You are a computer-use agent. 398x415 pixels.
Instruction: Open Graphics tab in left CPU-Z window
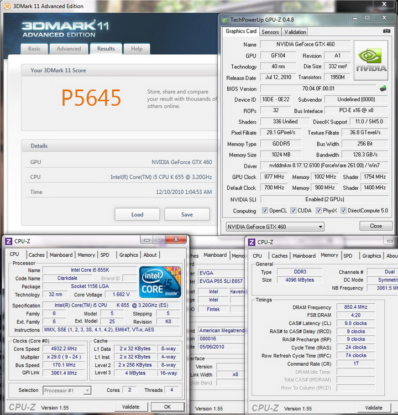[129, 255]
